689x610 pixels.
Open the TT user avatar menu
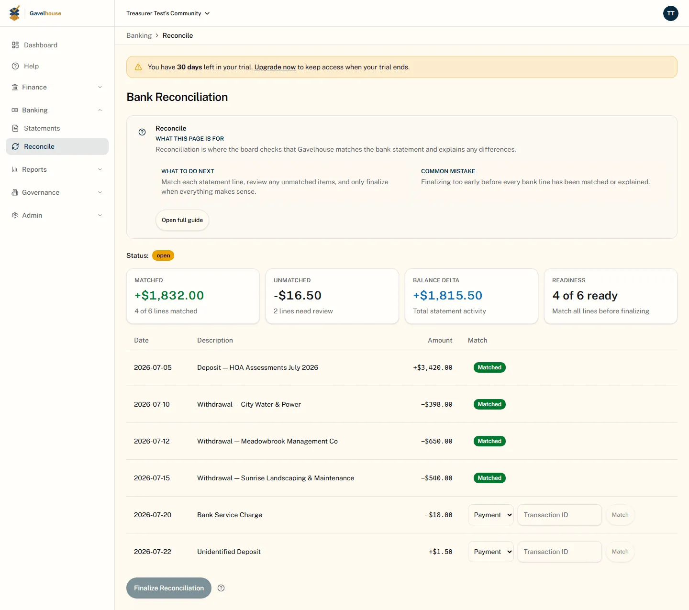tap(670, 13)
